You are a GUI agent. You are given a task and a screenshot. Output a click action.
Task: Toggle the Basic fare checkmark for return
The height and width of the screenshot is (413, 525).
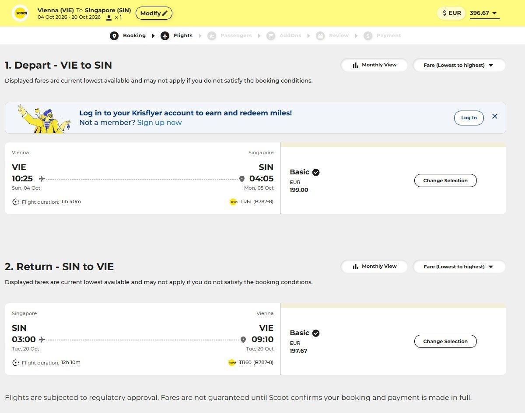(x=316, y=333)
